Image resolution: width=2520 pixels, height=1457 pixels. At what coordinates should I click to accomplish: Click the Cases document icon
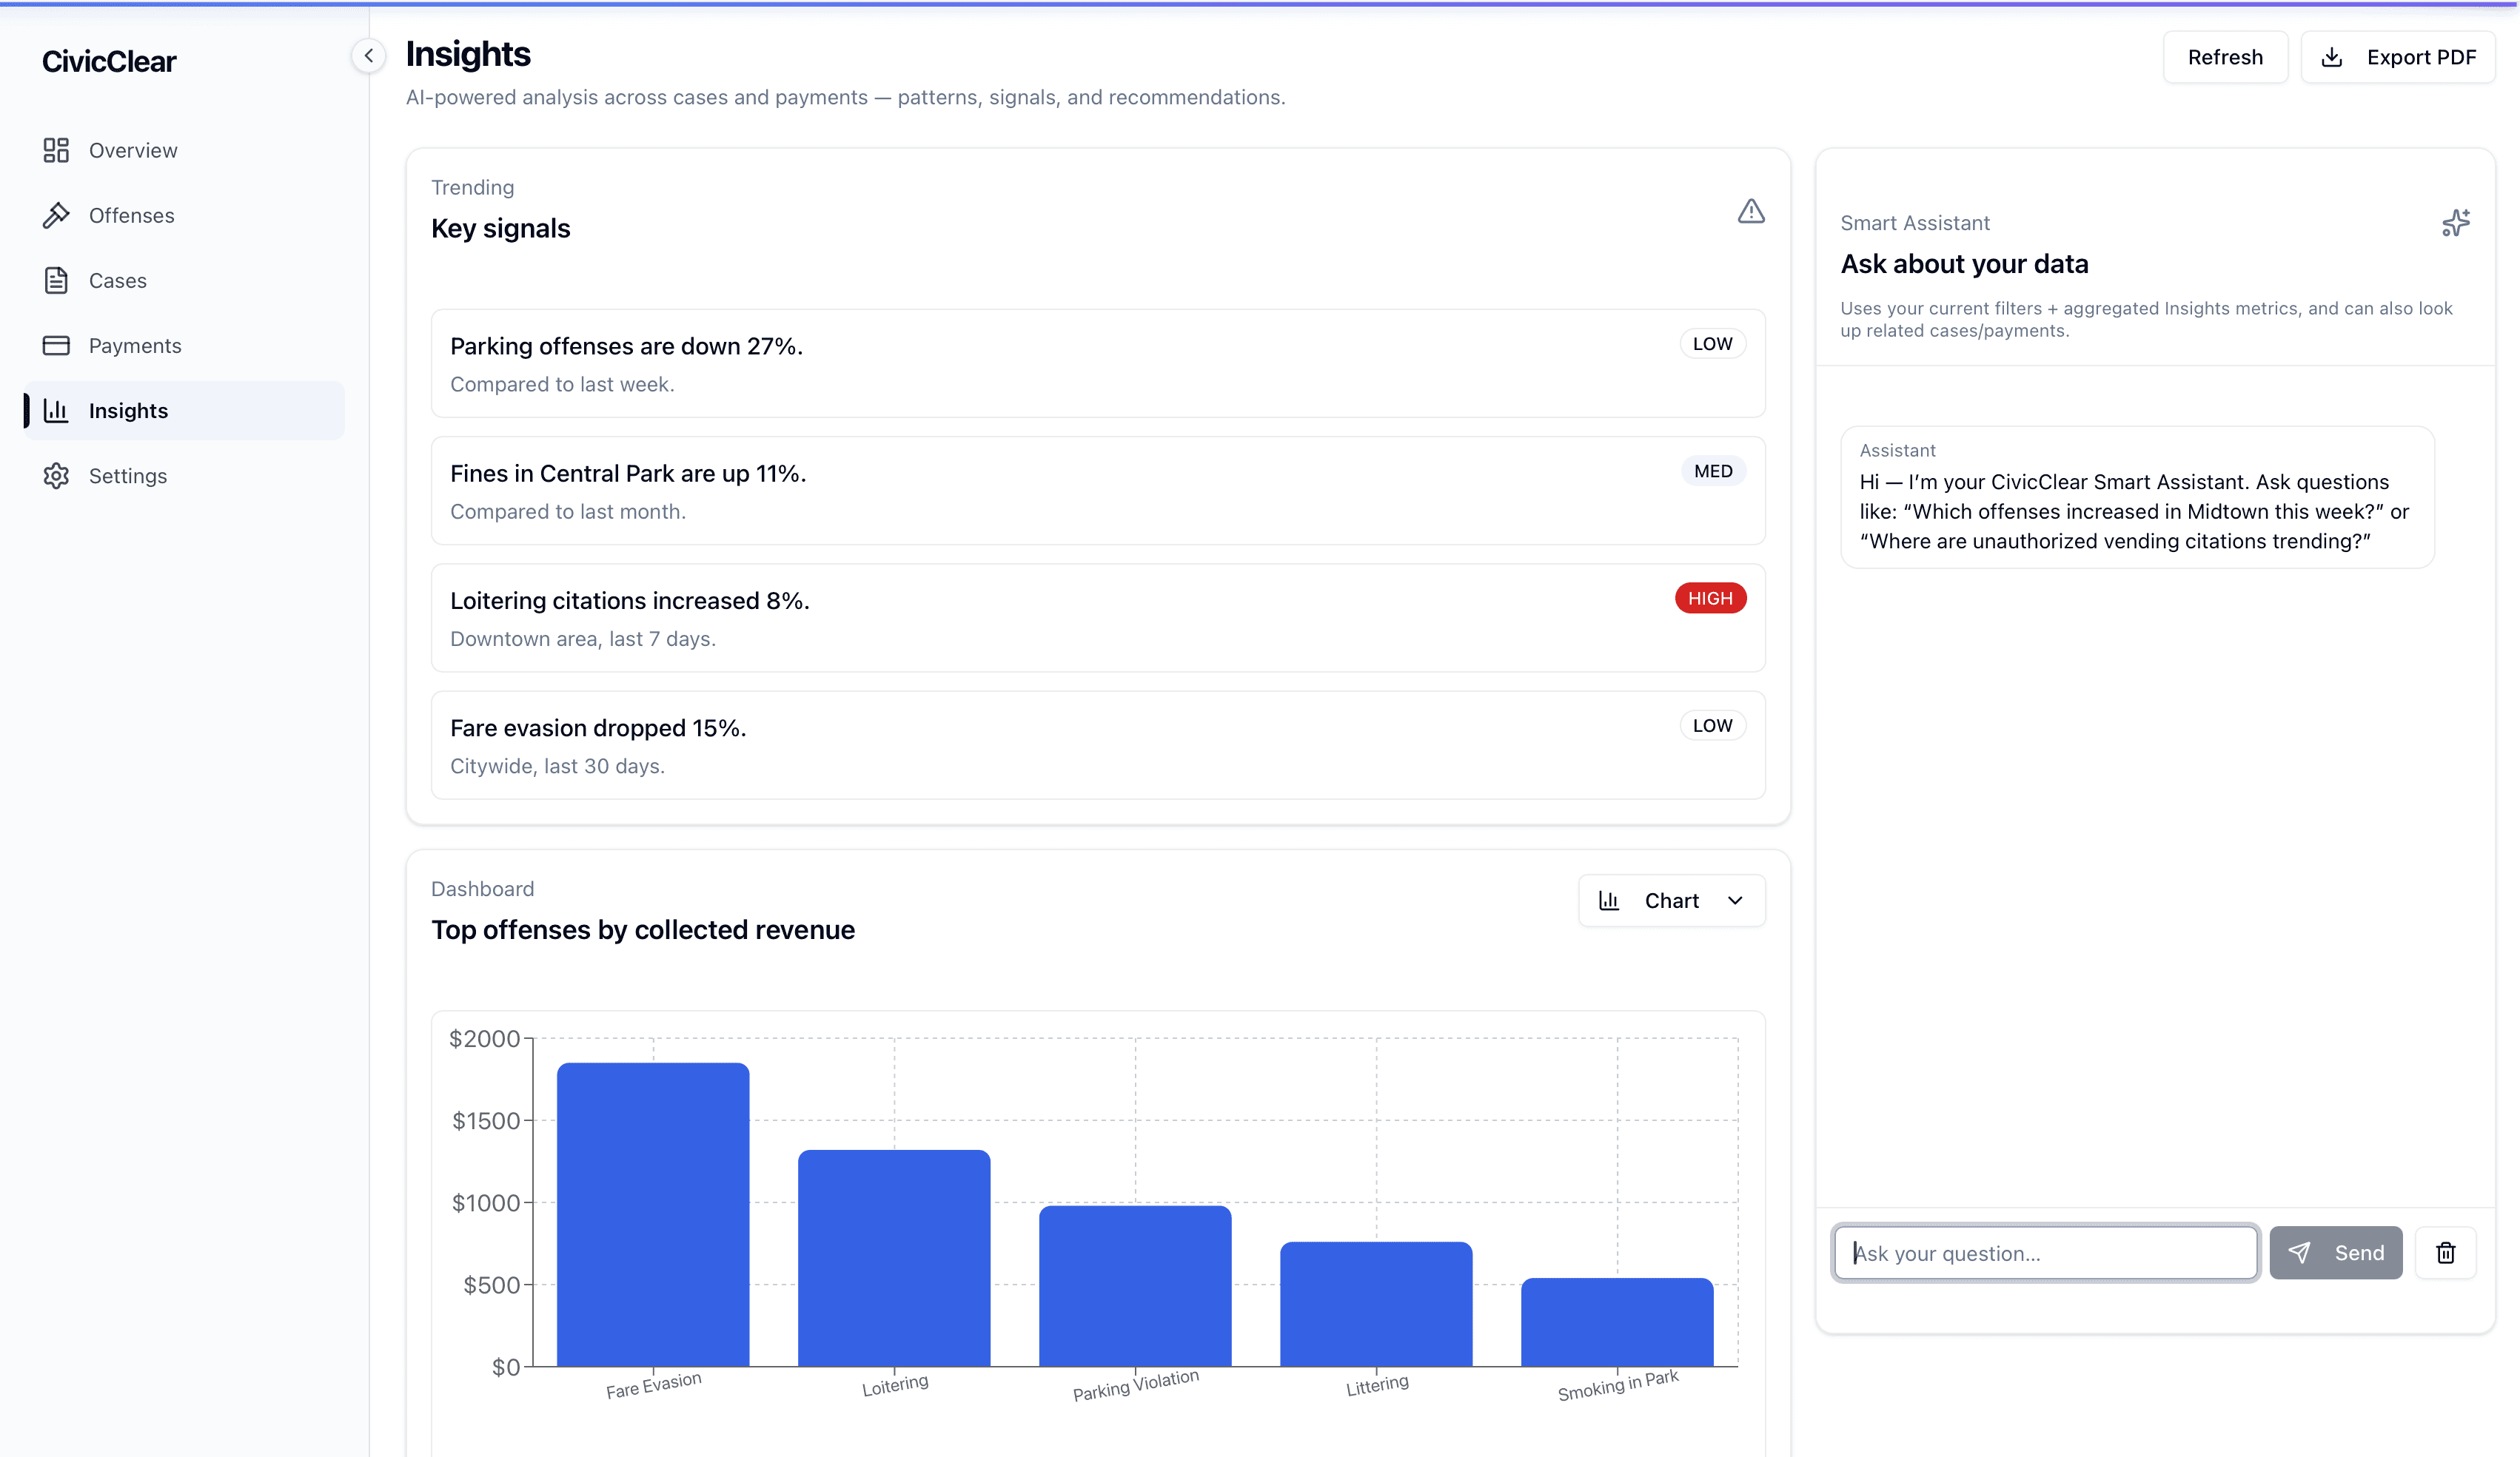[56, 280]
